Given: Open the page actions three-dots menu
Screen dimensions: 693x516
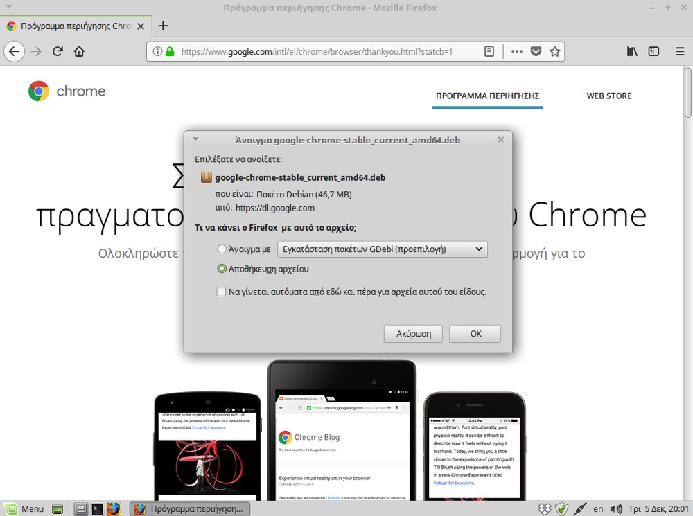Looking at the screenshot, I should tap(517, 52).
